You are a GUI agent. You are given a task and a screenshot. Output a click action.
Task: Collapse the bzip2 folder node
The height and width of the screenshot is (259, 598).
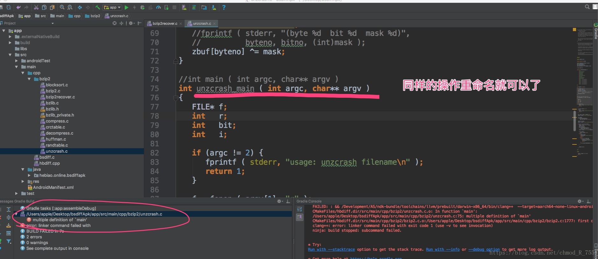[x=29, y=79]
